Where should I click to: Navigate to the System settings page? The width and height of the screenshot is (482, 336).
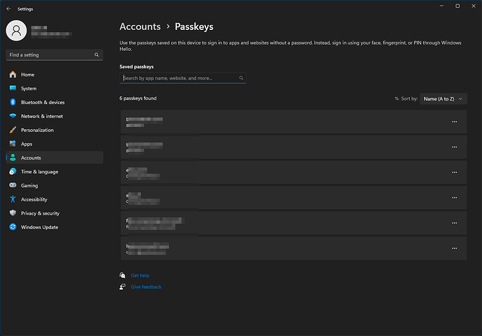pyautogui.click(x=29, y=89)
